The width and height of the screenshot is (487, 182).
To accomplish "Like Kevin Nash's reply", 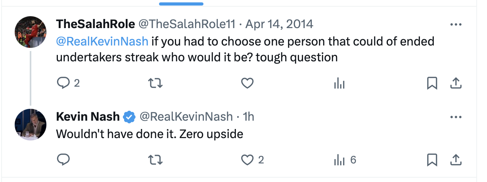I will point(247,159).
